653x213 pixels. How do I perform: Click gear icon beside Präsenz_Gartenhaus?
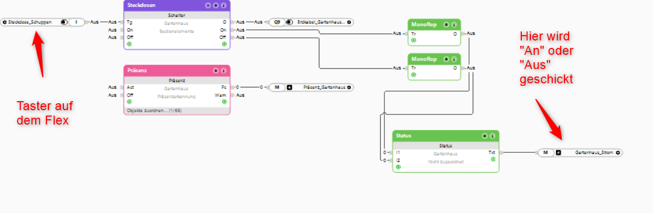(x=349, y=87)
